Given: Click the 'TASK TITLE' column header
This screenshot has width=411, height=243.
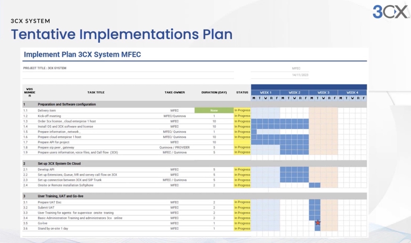Looking at the screenshot, I should (x=96, y=92).
